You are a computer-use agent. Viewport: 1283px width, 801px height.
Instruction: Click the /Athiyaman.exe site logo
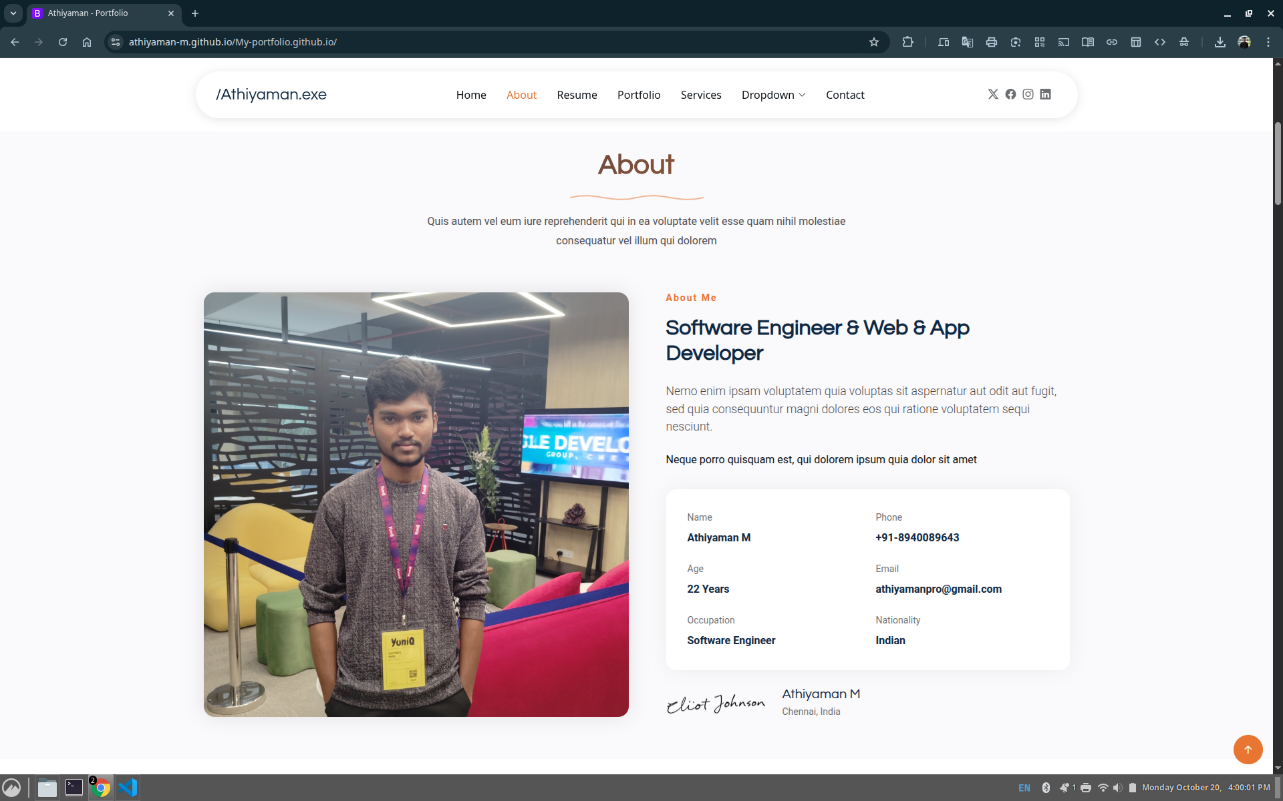pyautogui.click(x=271, y=94)
